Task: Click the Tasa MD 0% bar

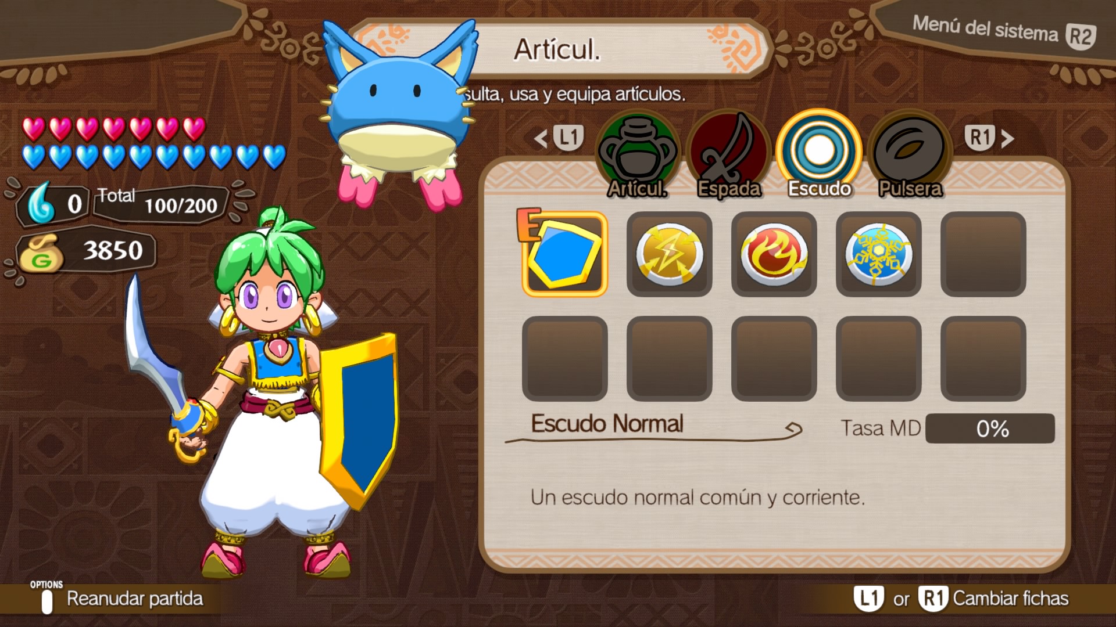Action: pyautogui.click(x=990, y=428)
